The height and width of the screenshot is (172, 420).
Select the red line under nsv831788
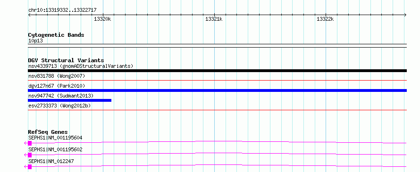217,80
